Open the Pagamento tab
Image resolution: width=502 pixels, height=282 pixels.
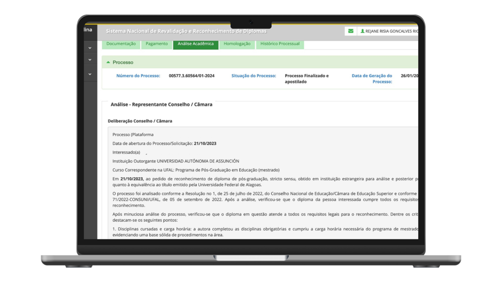click(x=156, y=44)
